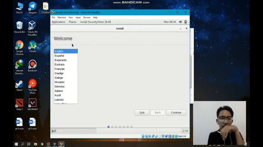Click Install SecurityOnion 16.04 panel item
The width and height of the screenshot is (263, 147).
tap(96, 22)
